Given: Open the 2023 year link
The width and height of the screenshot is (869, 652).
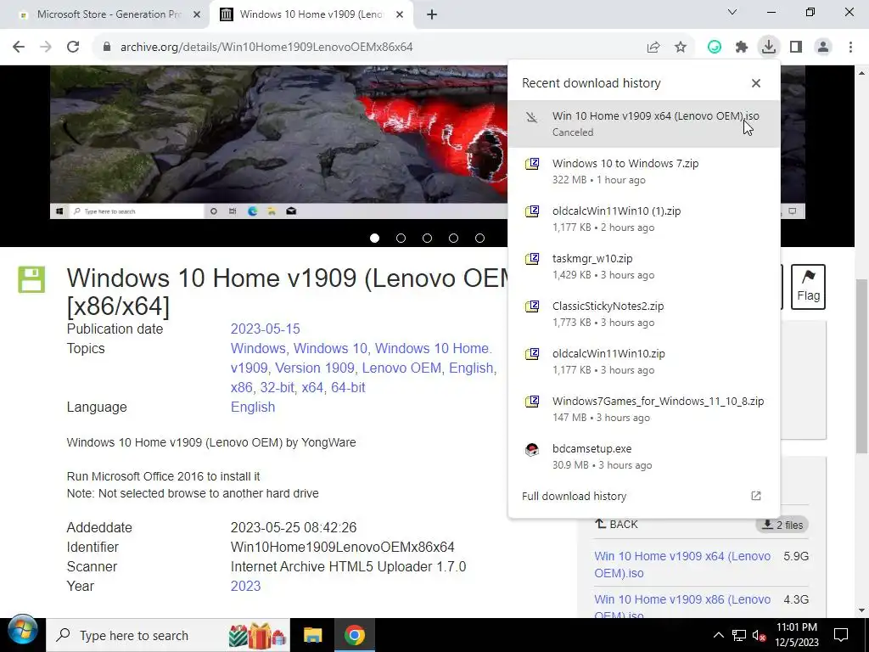Looking at the screenshot, I should tap(245, 586).
